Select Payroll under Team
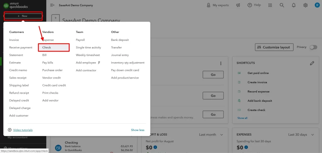Viewport: 322px width, 153px height. (80, 40)
